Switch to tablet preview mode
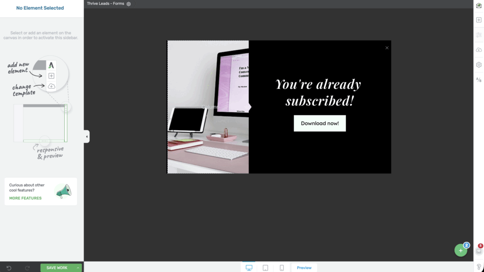484x272 pixels. 265,268
